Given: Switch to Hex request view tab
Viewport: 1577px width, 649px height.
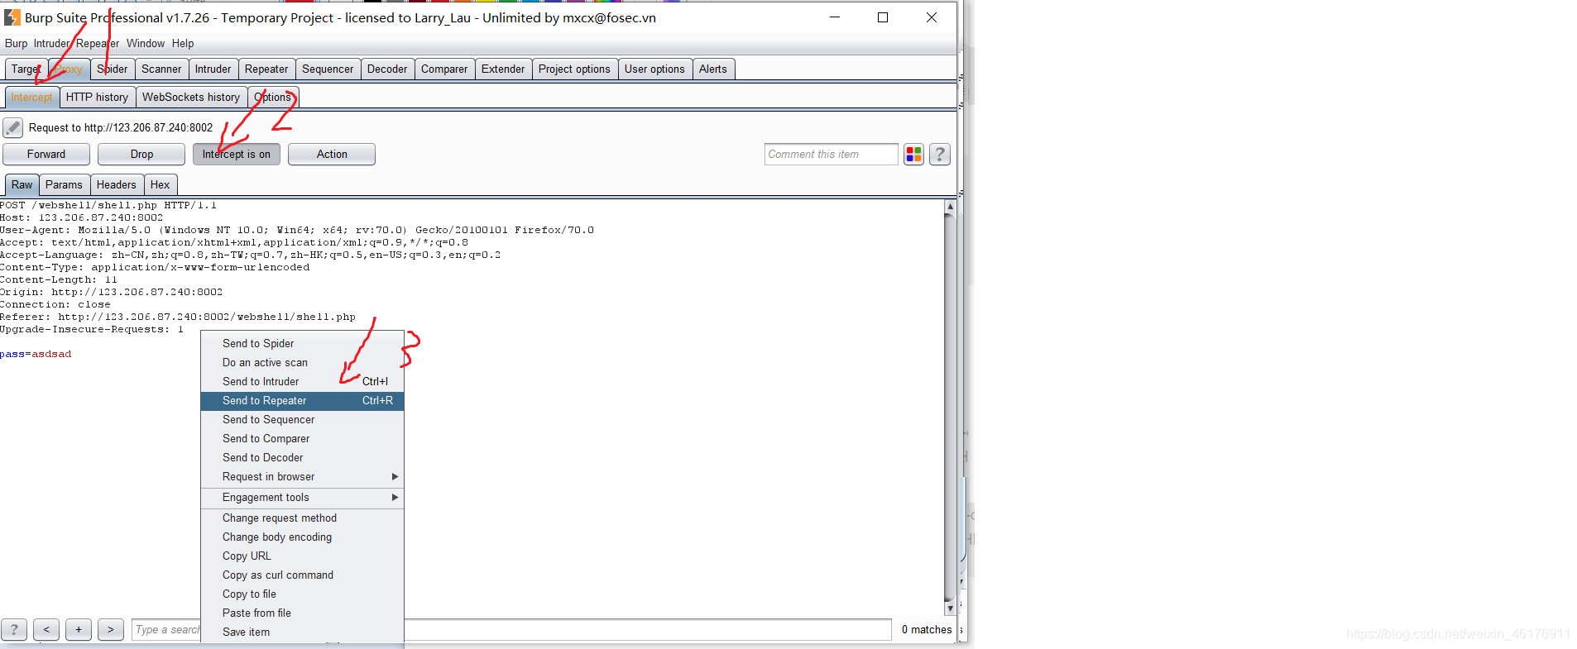Looking at the screenshot, I should click(161, 185).
